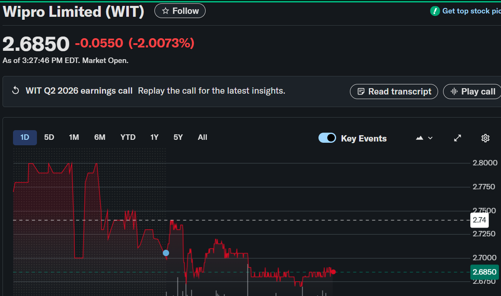View the All time range
This screenshot has width=501, height=296.
point(203,137)
